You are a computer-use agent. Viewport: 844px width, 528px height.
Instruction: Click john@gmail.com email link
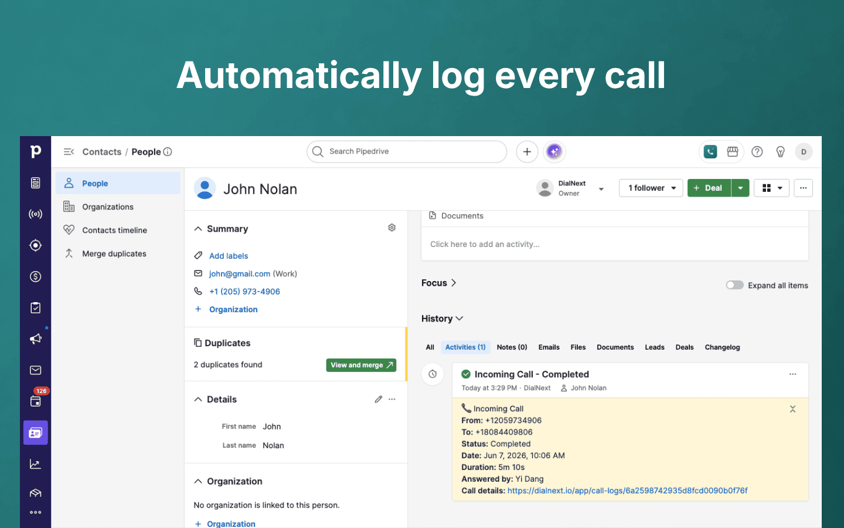tap(240, 274)
